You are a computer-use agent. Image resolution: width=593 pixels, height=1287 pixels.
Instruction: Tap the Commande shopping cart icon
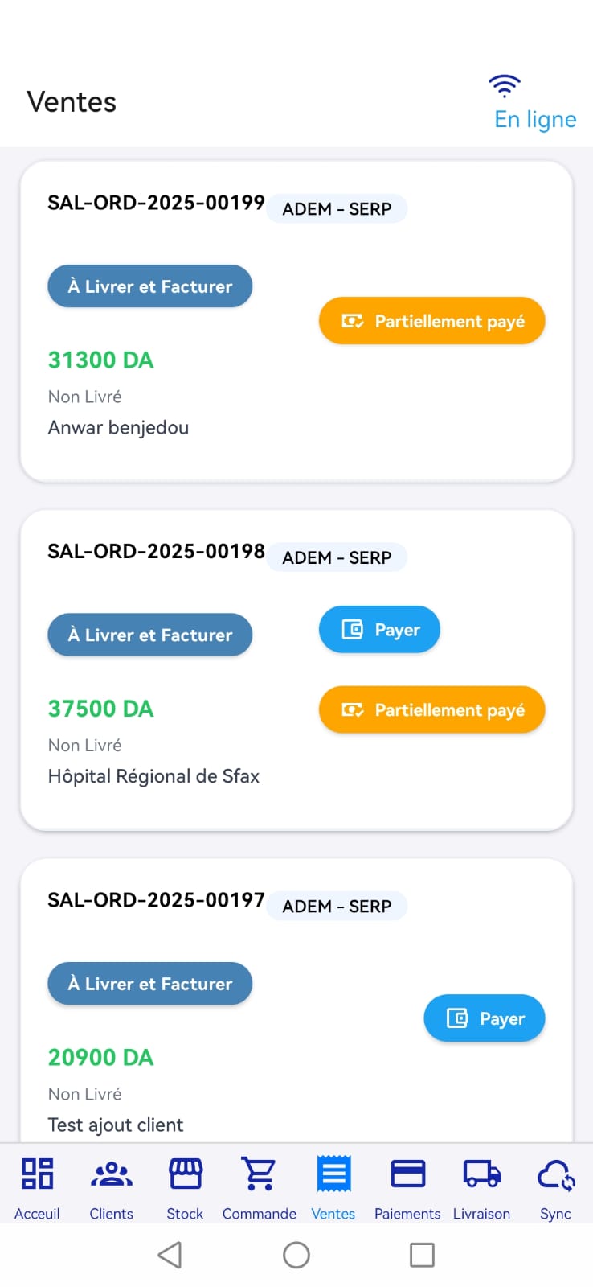coord(260,1174)
